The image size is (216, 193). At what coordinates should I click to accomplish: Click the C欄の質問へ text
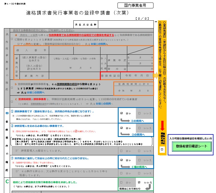(x=139, y=167)
